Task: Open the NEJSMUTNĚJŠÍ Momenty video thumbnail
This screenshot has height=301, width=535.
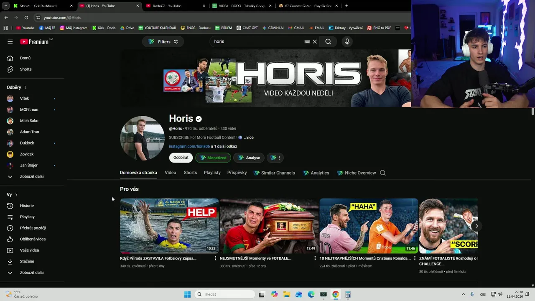Action: click(x=269, y=226)
